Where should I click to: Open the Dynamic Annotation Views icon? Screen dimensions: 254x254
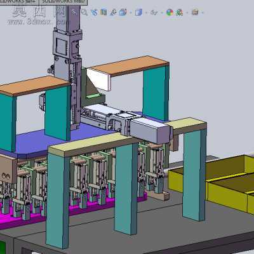tap(113, 13)
